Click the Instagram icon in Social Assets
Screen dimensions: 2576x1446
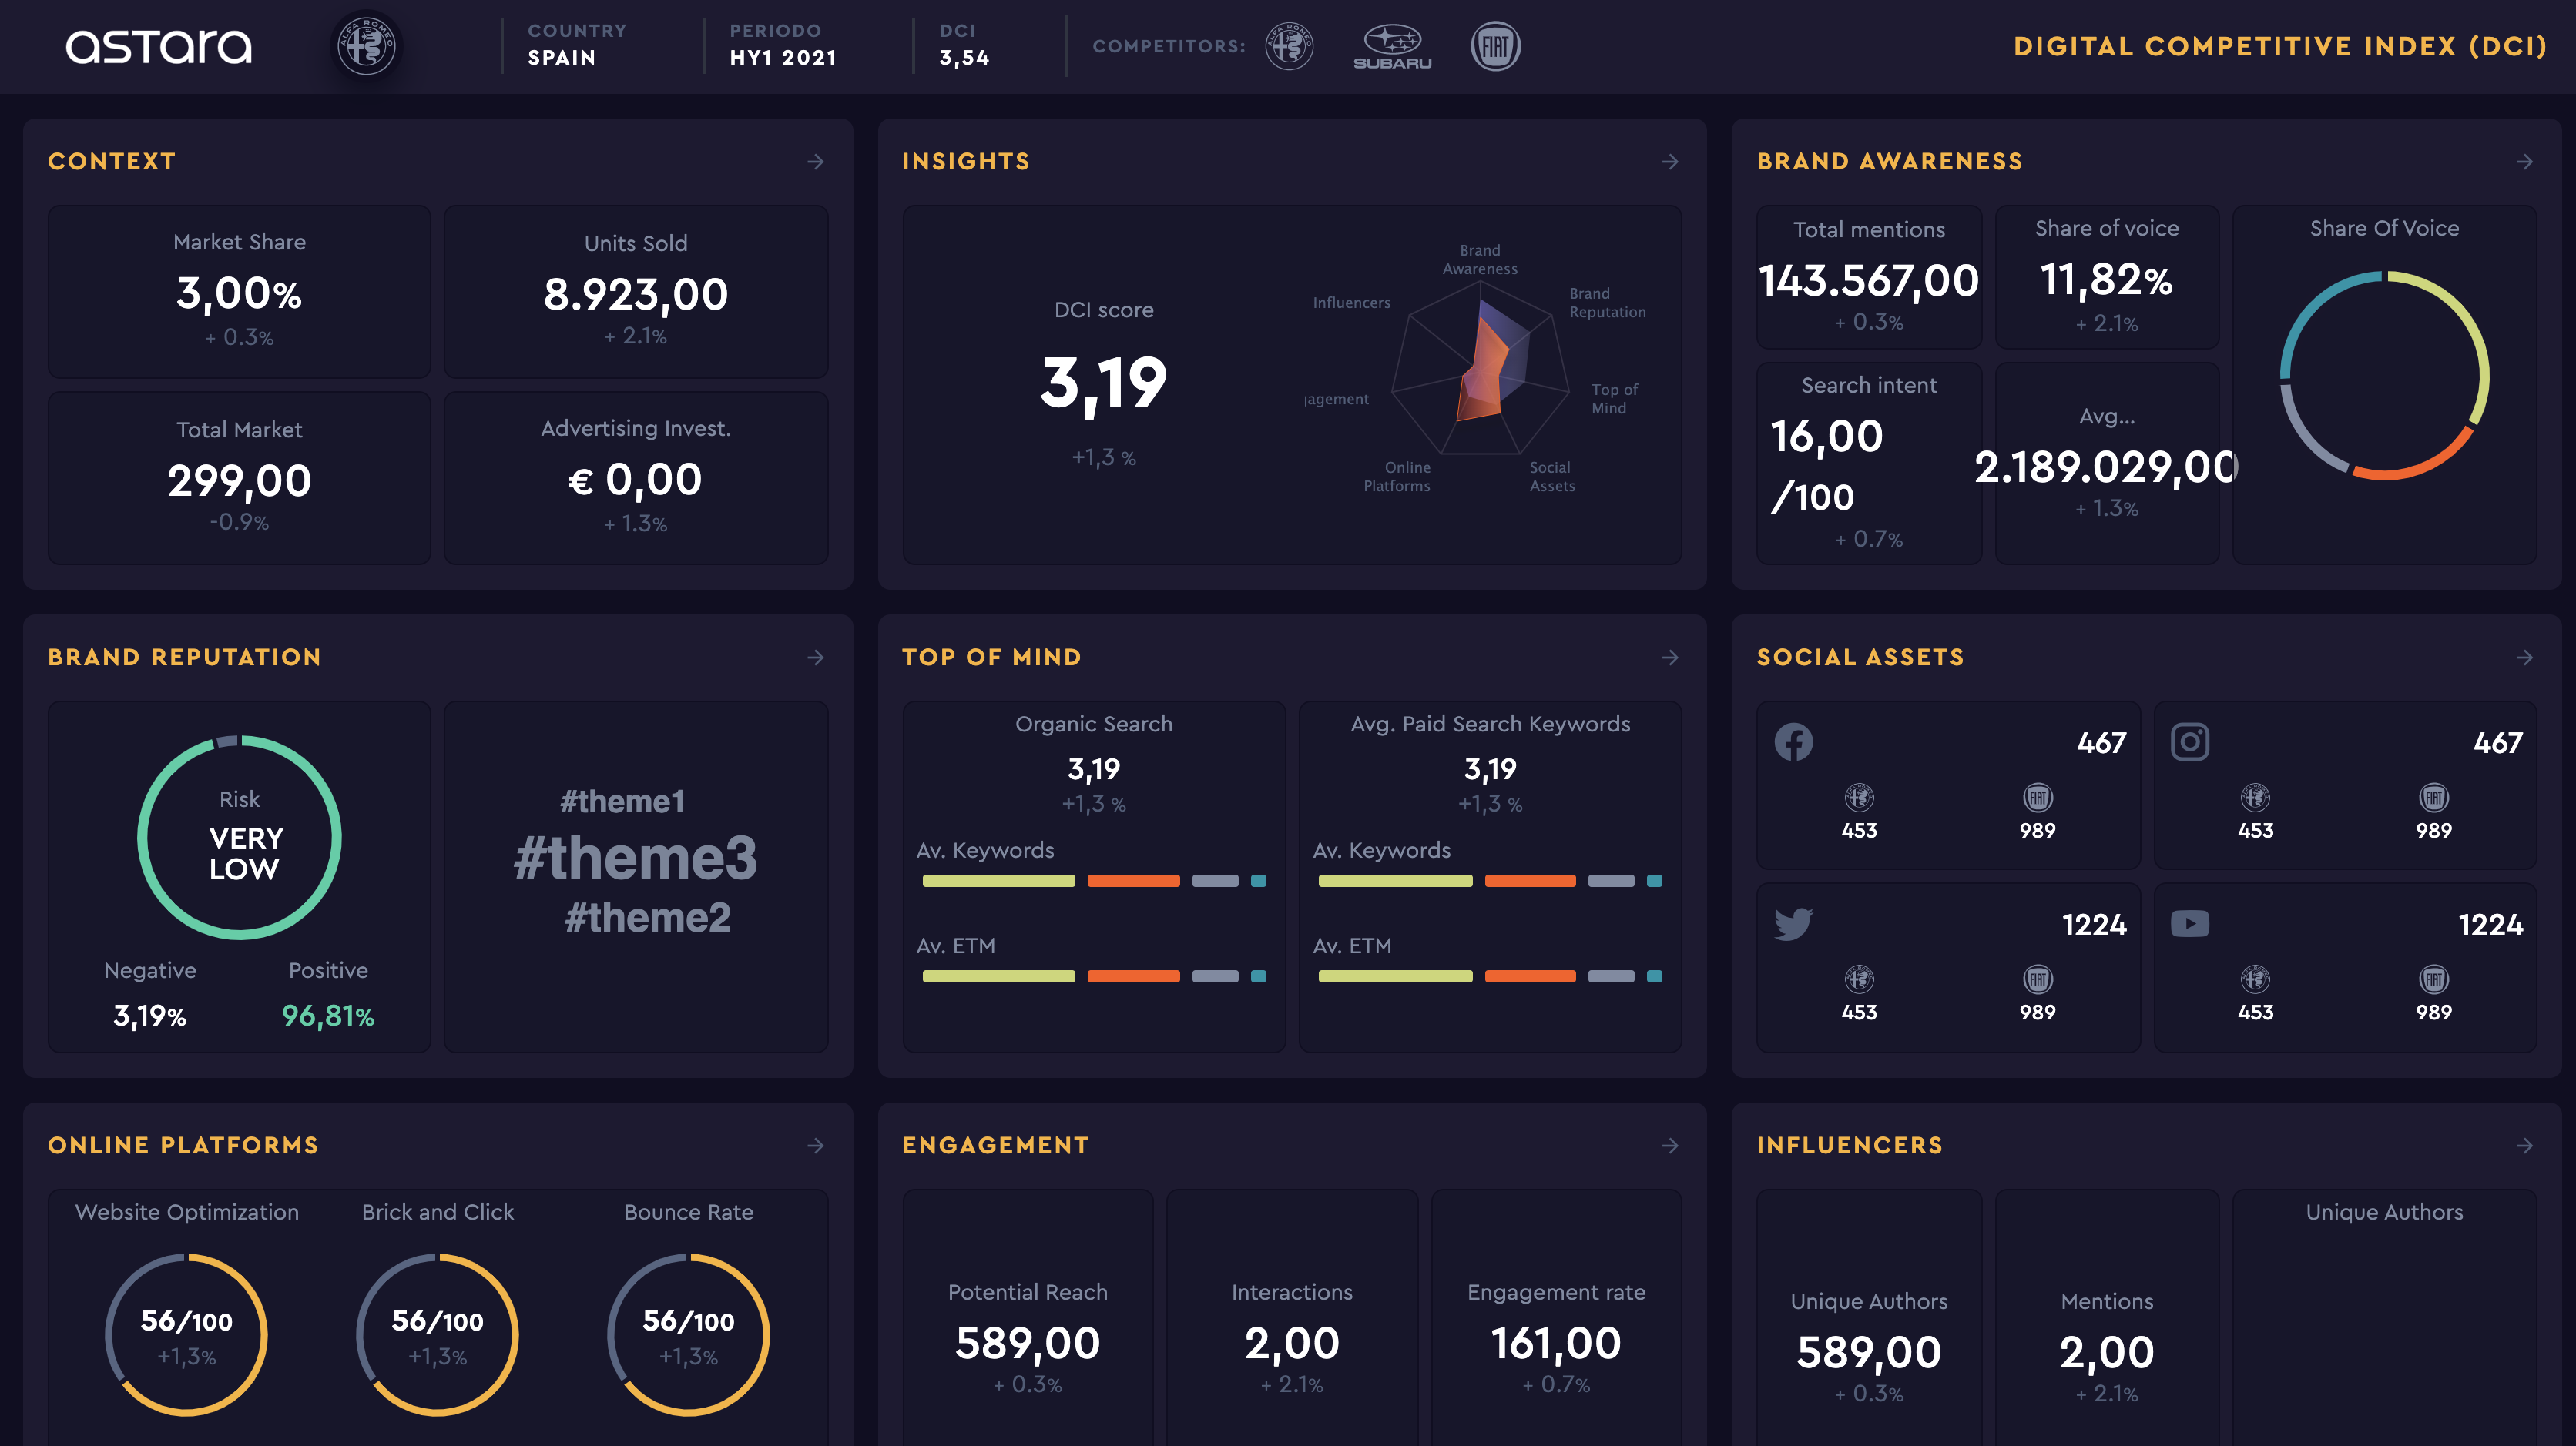pos(2189,742)
